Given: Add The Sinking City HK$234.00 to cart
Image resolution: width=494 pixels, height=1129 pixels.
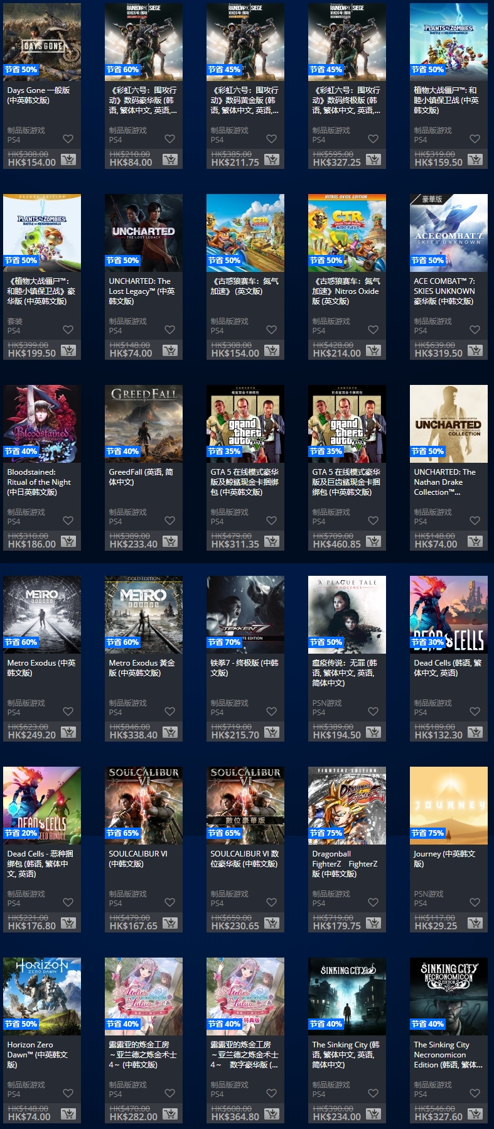Looking at the screenshot, I should coord(373,1114).
